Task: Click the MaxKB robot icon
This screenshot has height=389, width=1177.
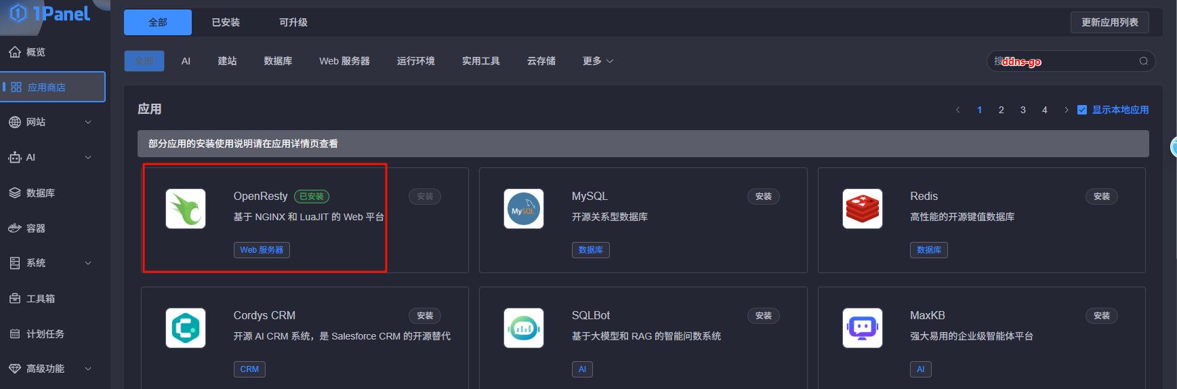Action: click(x=862, y=328)
